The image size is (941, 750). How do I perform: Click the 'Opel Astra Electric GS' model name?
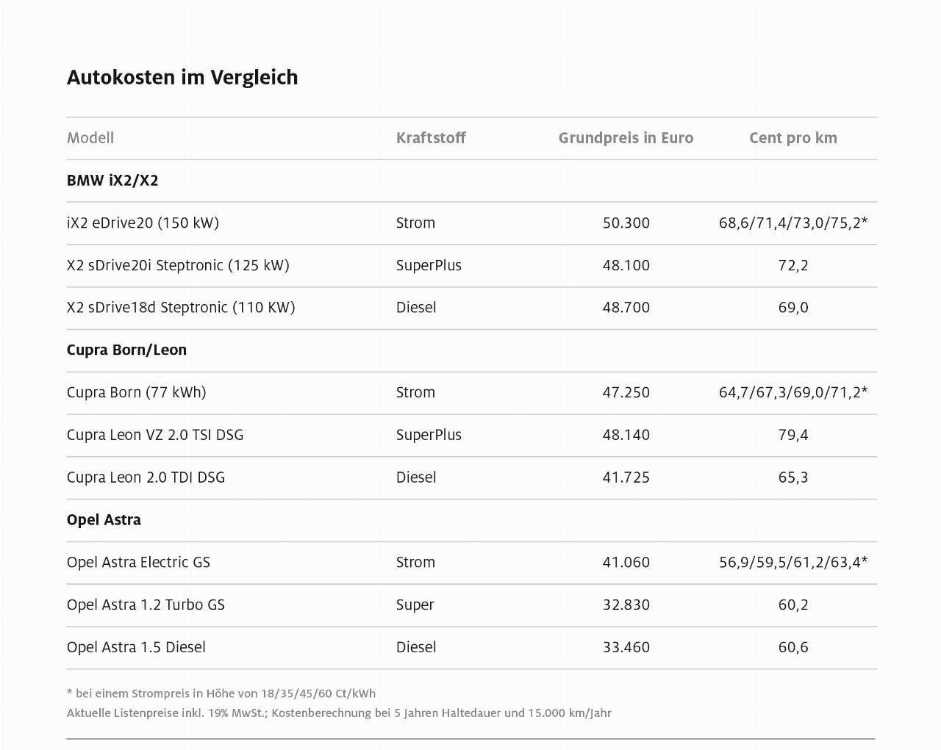(x=138, y=563)
